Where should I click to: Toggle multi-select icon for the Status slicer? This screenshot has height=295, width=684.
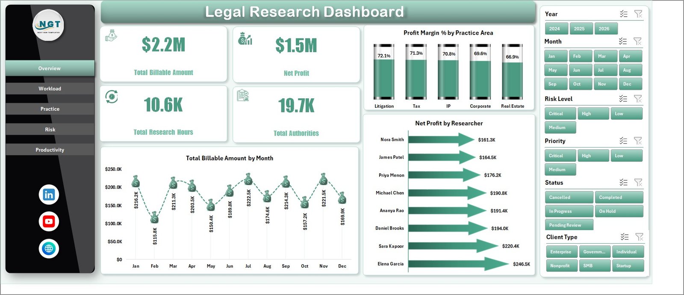(624, 183)
